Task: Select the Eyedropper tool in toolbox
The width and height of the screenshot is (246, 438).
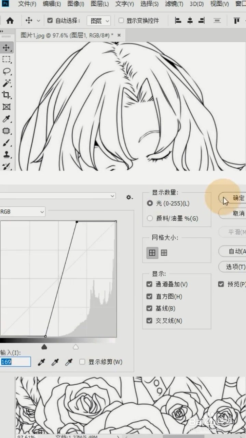Action: [6, 119]
